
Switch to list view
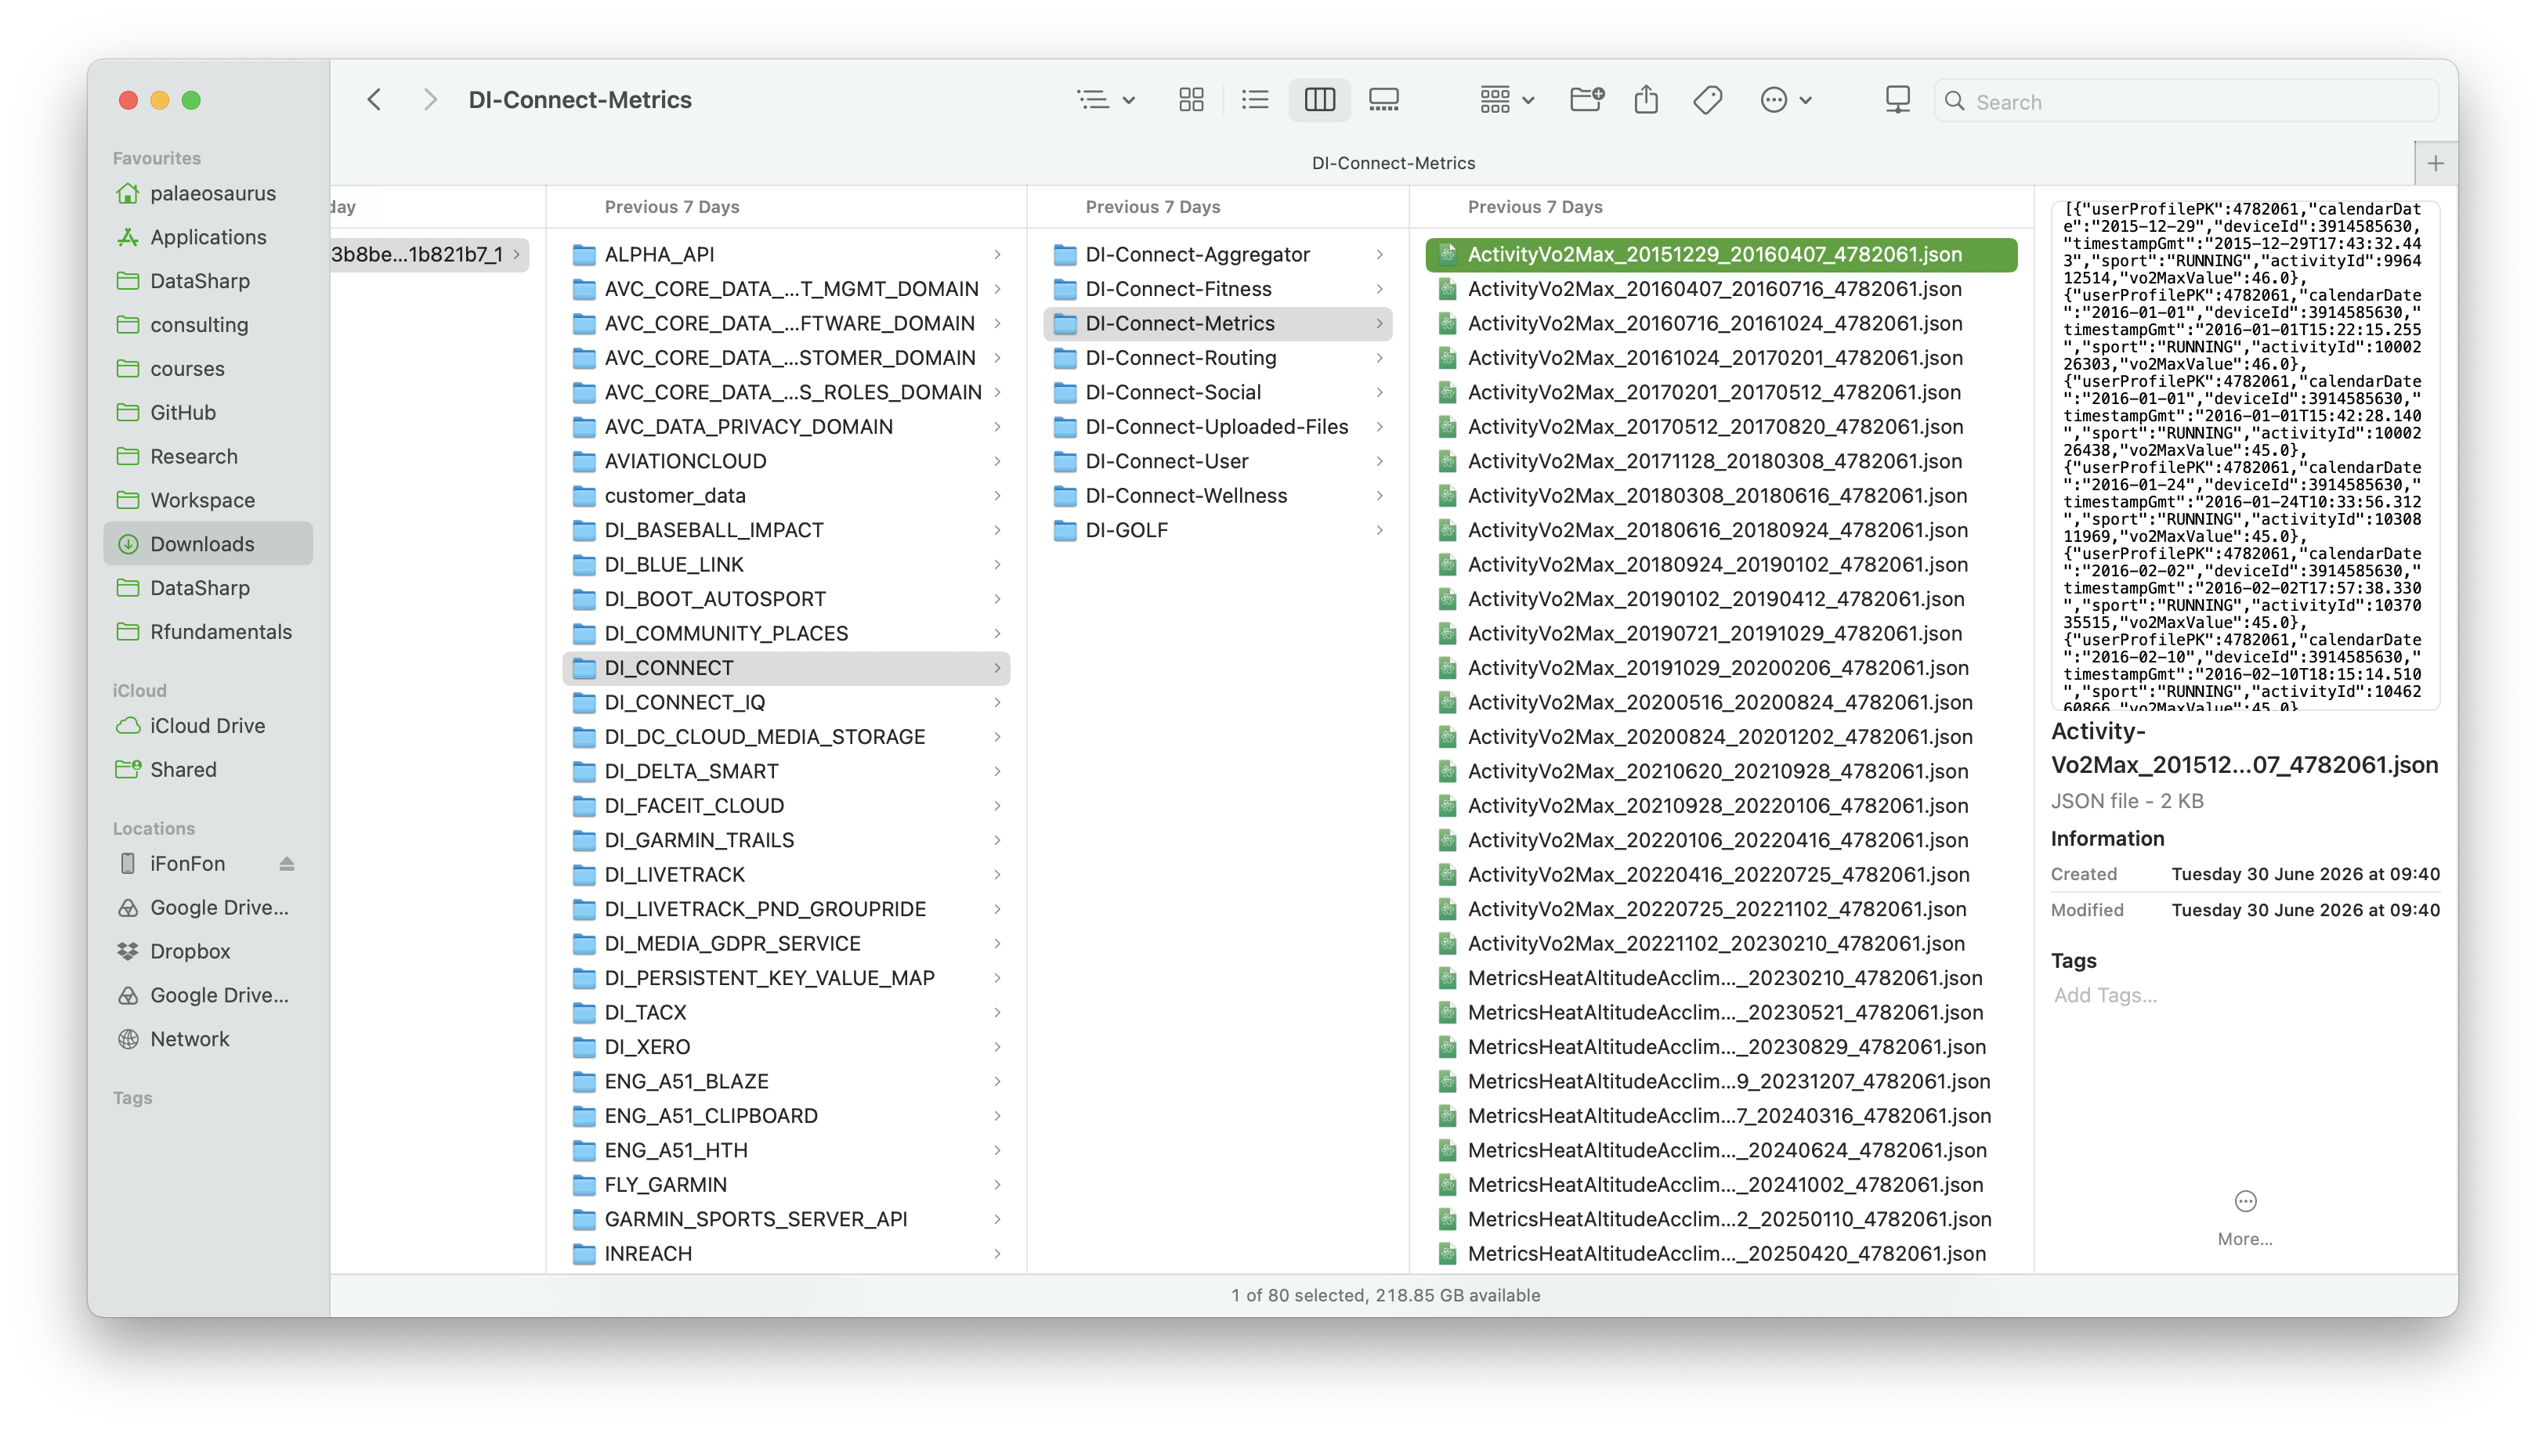[x=1254, y=99]
